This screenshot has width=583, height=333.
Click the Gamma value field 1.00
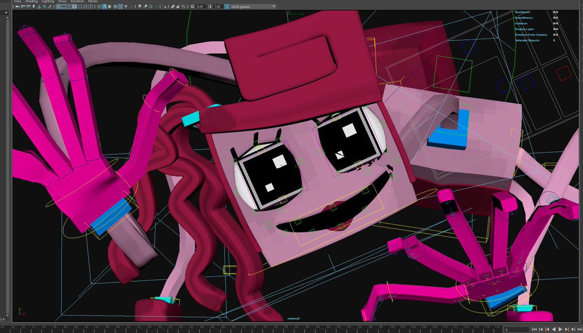pos(218,7)
